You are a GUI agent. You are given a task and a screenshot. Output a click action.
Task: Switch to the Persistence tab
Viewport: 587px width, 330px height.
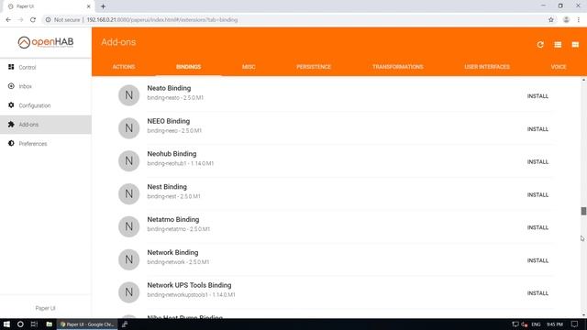[314, 67]
